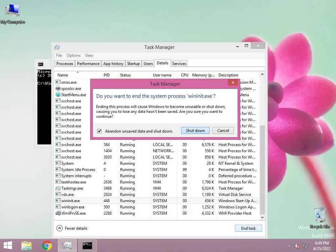Image resolution: width=336 pixels, height=252 pixels.
Task: Select svchost.exe with PID 584
Action: 157,145
